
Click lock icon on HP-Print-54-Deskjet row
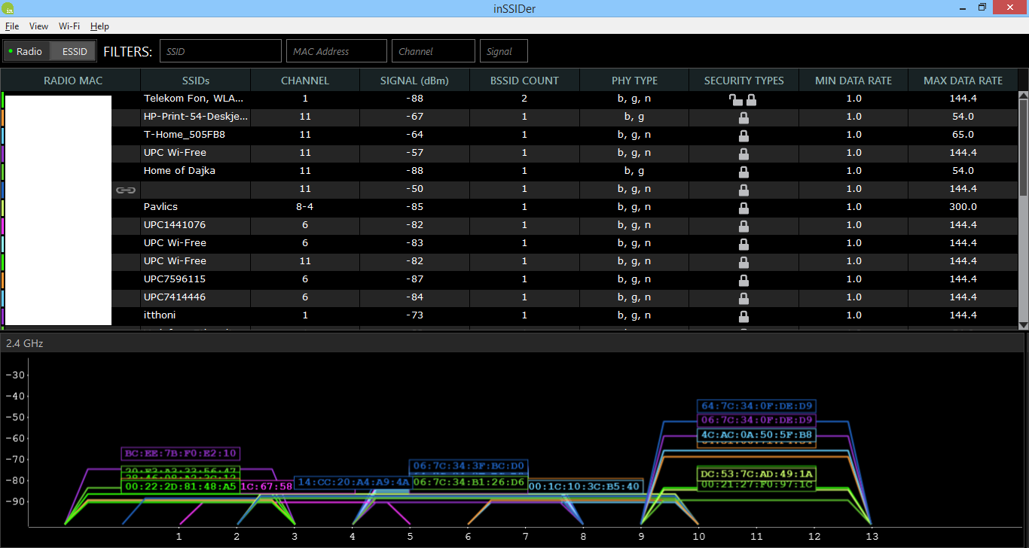click(x=744, y=117)
